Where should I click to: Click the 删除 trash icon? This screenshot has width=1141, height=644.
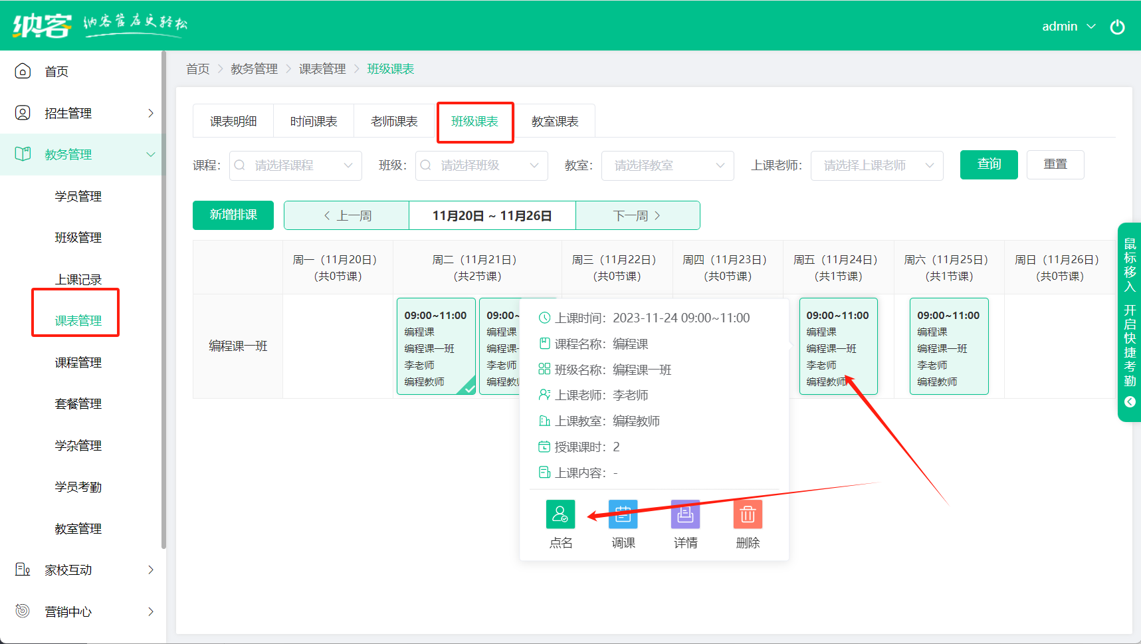[748, 514]
